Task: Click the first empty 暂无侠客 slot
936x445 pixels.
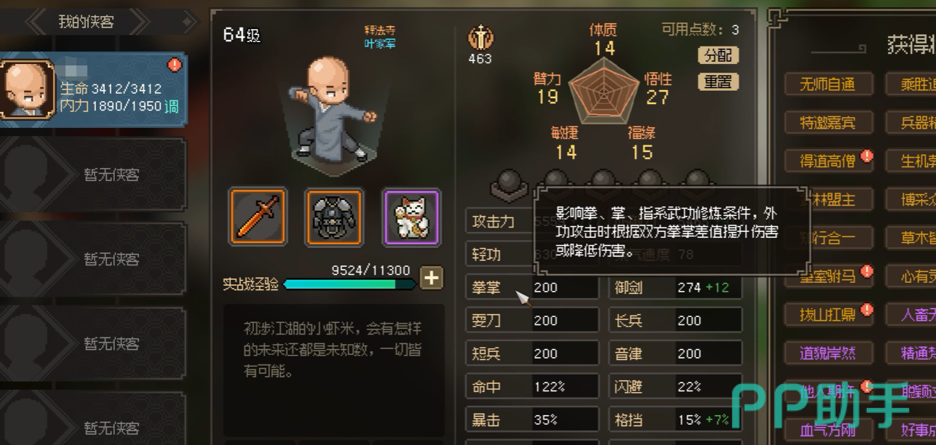Action: (x=93, y=175)
